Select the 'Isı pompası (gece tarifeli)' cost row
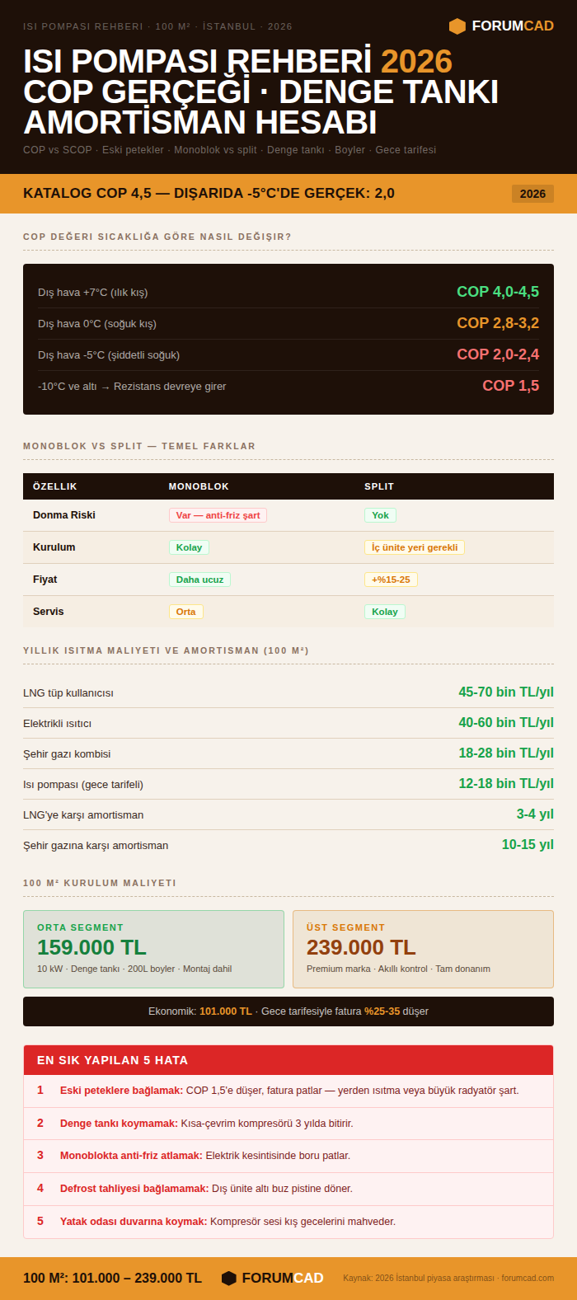The image size is (577, 1300). [x=288, y=784]
